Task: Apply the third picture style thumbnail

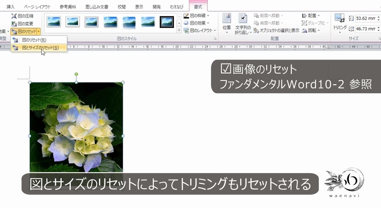Action: click(92, 22)
